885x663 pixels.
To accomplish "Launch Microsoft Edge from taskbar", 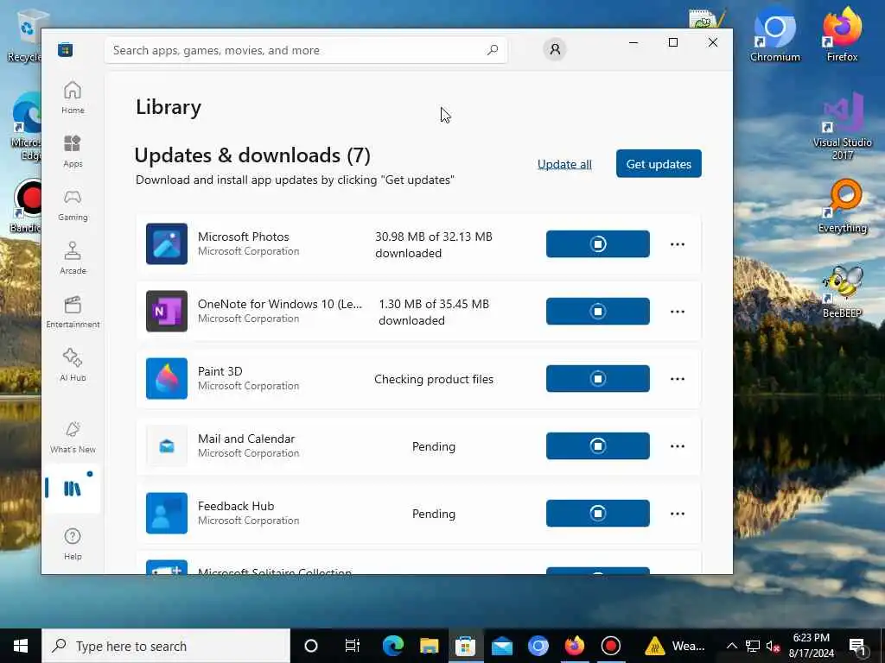I will tap(393, 646).
